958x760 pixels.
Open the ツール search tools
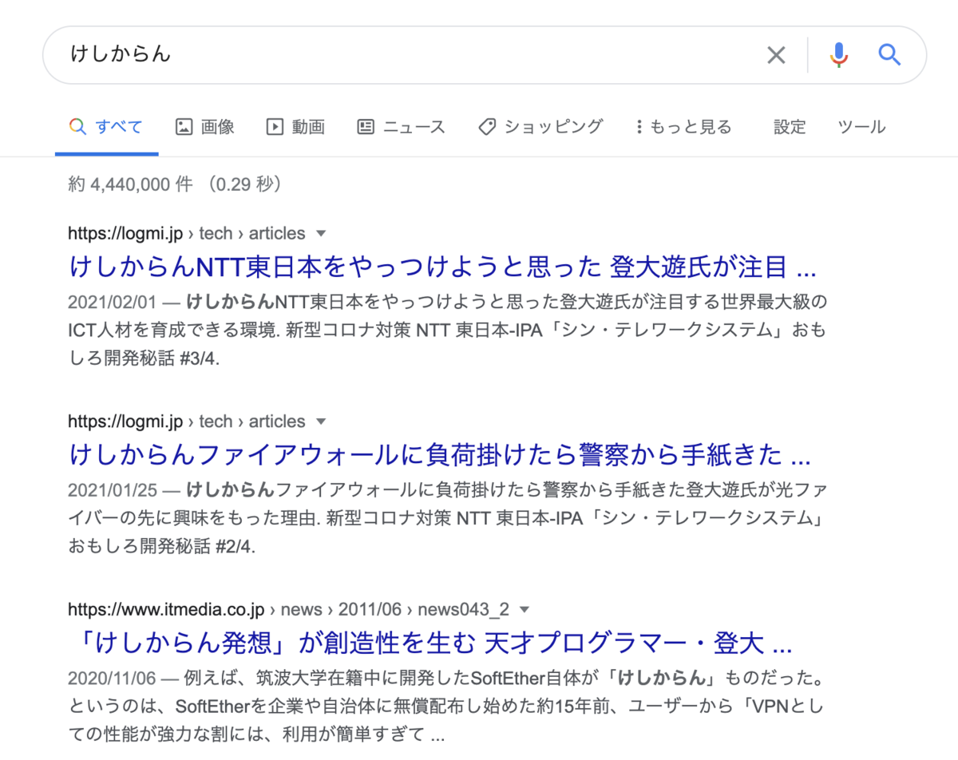point(861,127)
